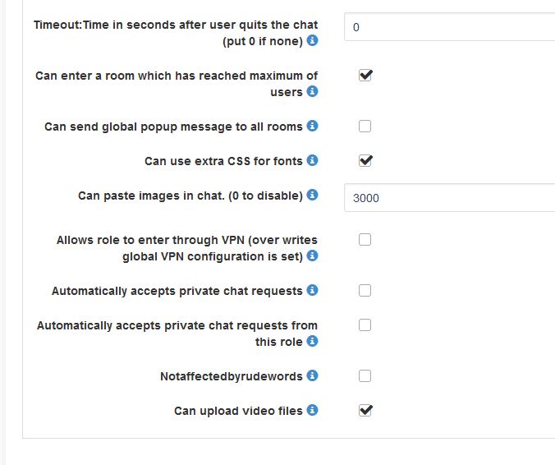Enable sending global popup message to all rooms
The width and height of the screenshot is (555, 465).
click(365, 127)
